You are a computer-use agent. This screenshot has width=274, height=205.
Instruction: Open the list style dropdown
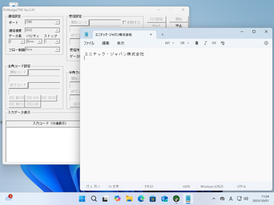pyautogui.click(x=185, y=43)
